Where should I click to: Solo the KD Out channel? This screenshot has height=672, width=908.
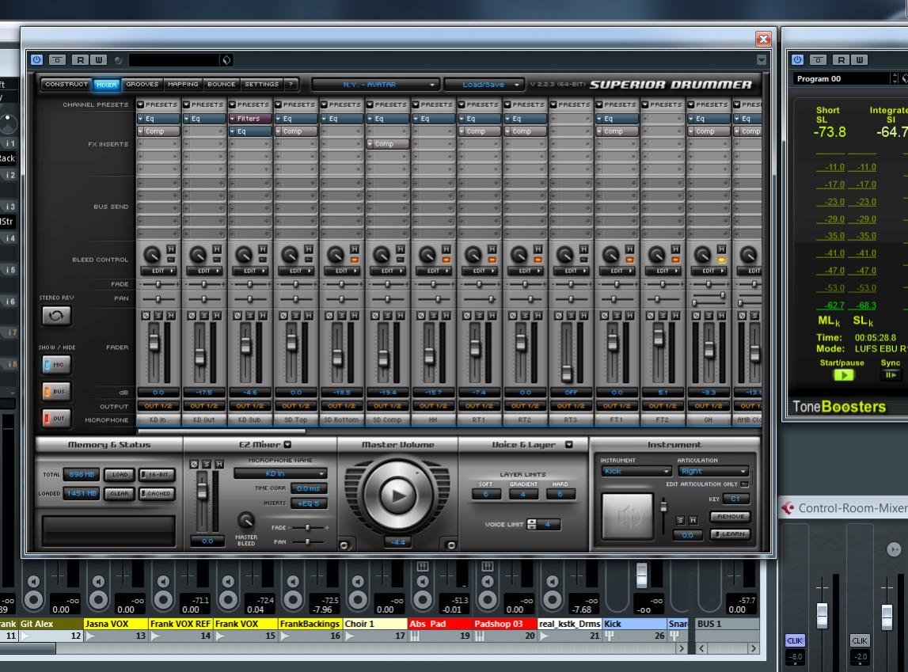[204, 316]
